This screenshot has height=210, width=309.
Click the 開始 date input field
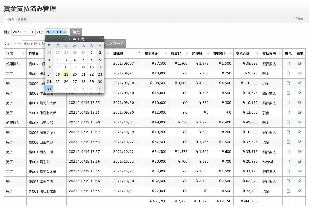24,32
